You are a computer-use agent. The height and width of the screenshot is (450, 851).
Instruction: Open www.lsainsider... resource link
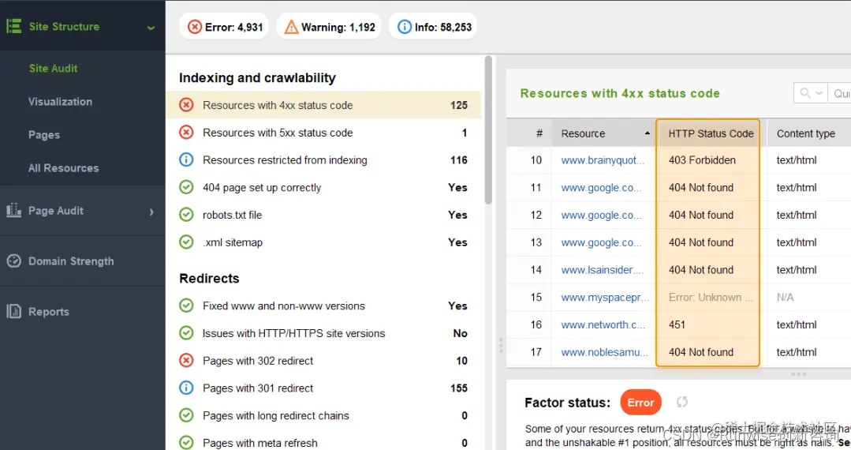pyautogui.click(x=603, y=270)
